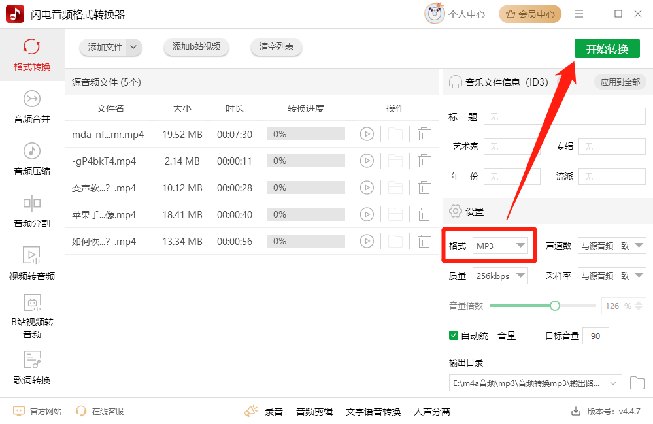The height and width of the screenshot is (424, 653).
Task: Expand the output directory path dropdown
Action: 613,383
